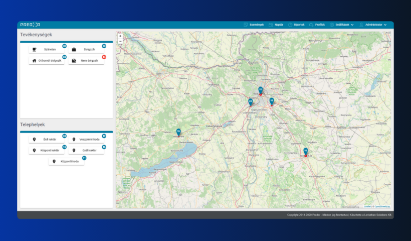
Task: Click map marker 24 near Érd
Action: click(x=250, y=102)
